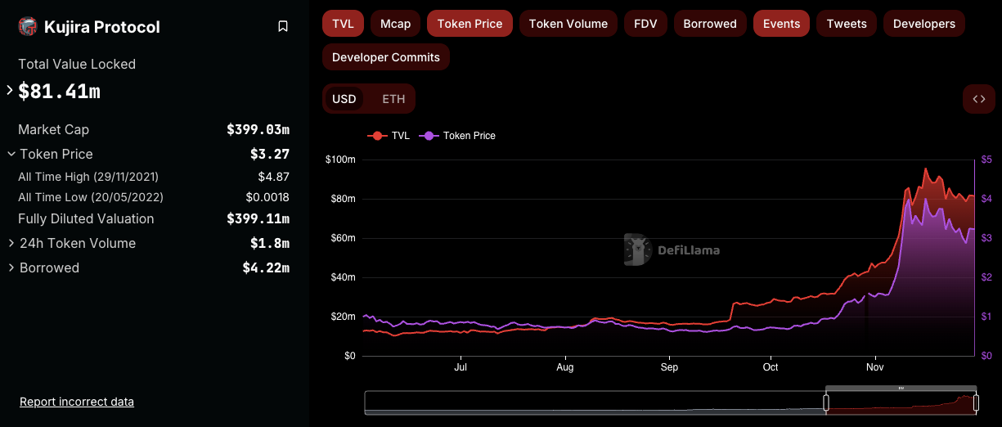
Task: Enable the Developers metric
Action: point(924,24)
